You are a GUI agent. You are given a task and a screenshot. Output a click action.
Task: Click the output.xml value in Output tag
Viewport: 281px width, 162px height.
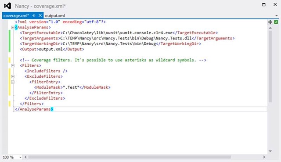point(51,49)
